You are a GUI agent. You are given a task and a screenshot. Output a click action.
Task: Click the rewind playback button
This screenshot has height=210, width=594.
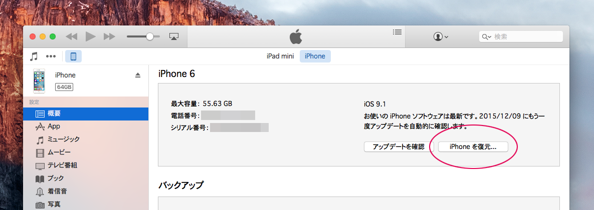point(71,36)
